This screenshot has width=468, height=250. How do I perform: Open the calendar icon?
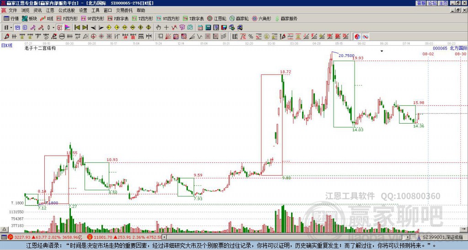tap(200, 28)
